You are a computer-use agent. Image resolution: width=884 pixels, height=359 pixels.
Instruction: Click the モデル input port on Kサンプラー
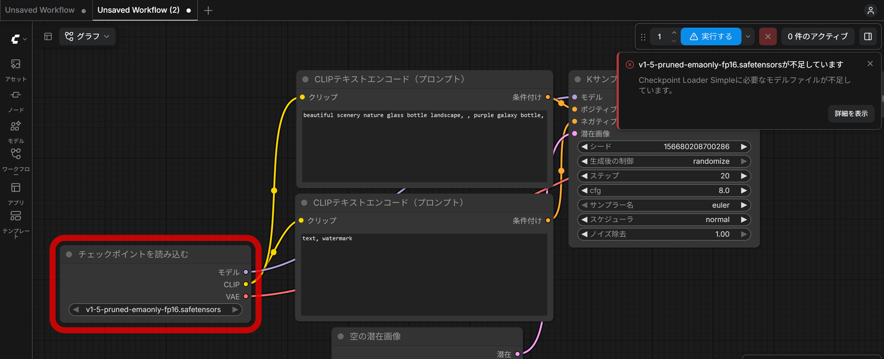(x=575, y=97)
